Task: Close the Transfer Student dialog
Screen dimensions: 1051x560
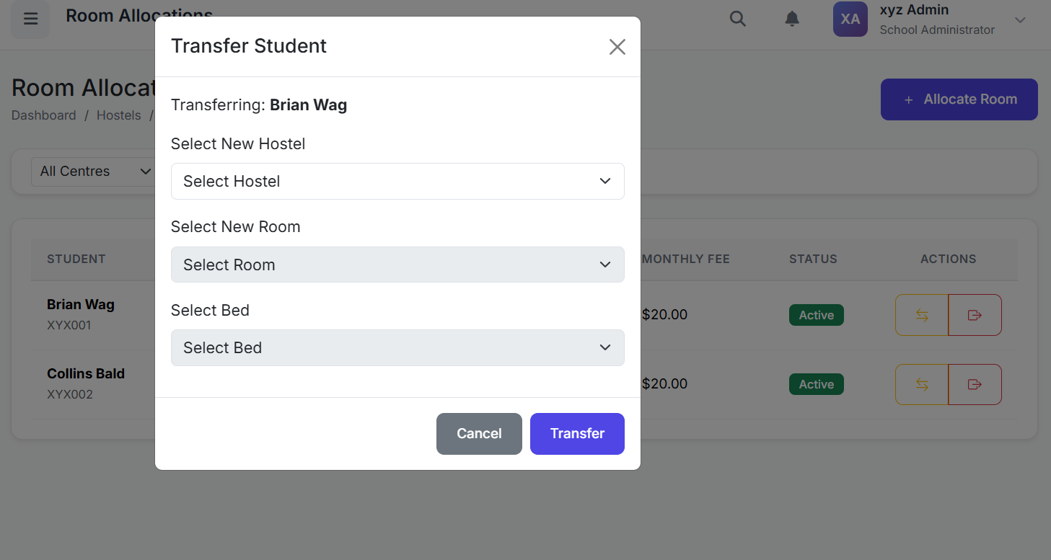Action: (617, 47)
